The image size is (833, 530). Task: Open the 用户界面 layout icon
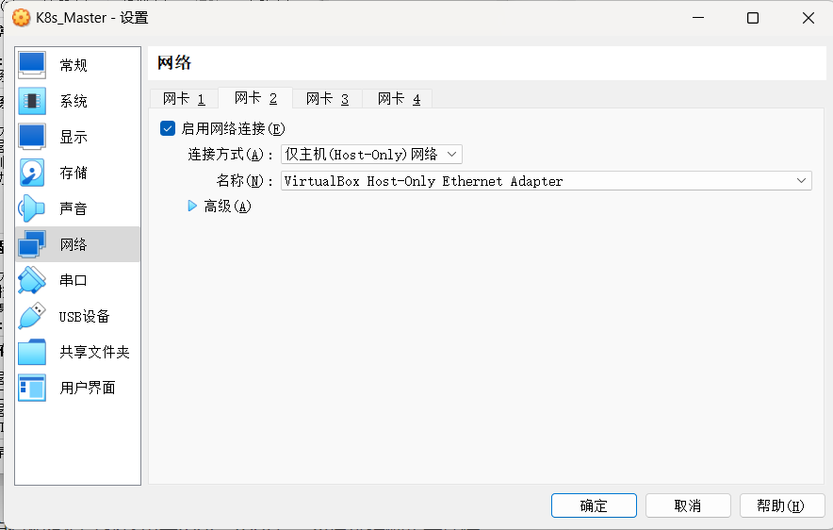click(x=32, y=388)
